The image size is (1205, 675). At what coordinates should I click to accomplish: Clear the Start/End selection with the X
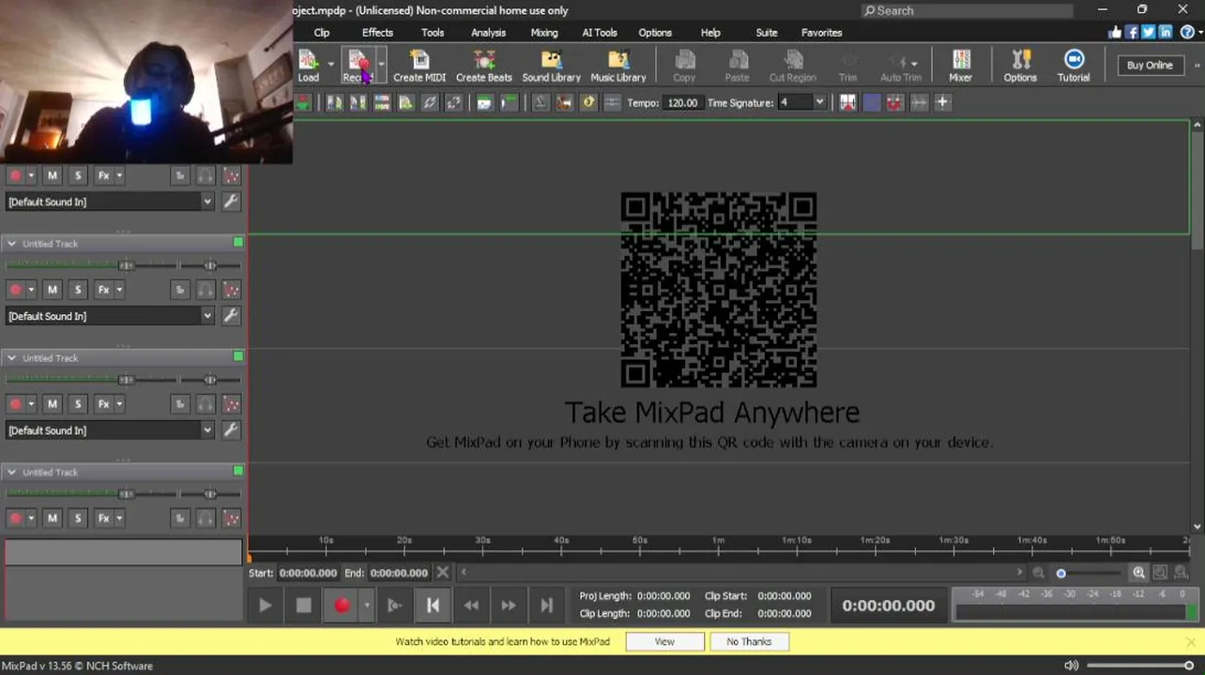click(443, 572)
